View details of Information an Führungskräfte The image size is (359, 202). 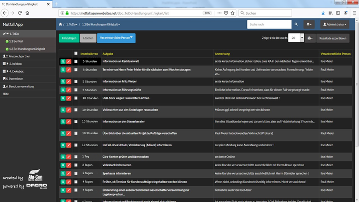pos(63,90)
